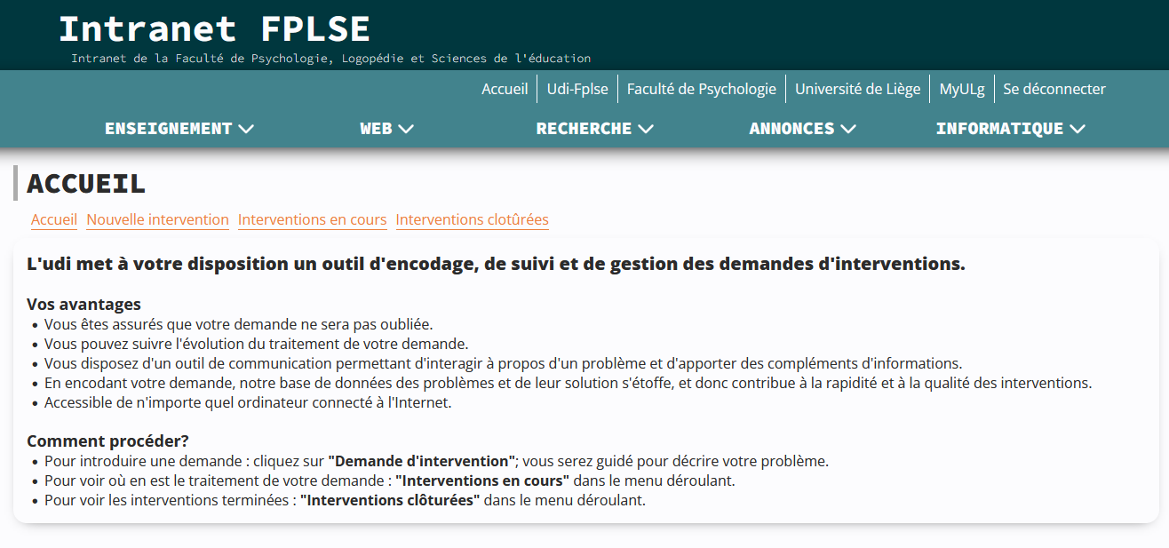Start a Nouvelle intervention request
Image resolution: width=1169 pixels, height=548 pixels.
tap(157, 219)
